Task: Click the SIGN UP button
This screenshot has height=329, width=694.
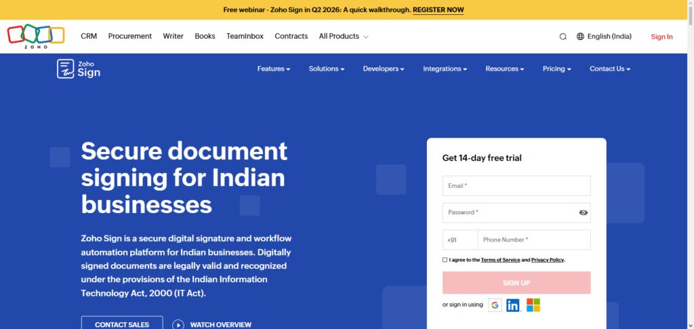Action: pos(516,282)
